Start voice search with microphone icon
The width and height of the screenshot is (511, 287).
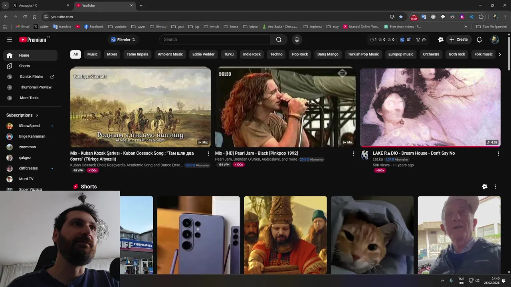pos(297,39)
